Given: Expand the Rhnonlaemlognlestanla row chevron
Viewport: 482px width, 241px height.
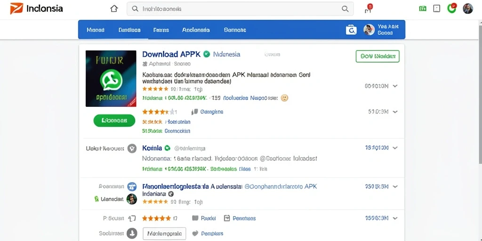Looking at the screenshot, I should coord(395,186).
